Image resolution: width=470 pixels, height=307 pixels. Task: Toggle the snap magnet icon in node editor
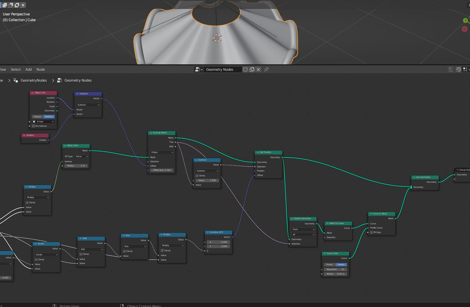coord(458,69)
